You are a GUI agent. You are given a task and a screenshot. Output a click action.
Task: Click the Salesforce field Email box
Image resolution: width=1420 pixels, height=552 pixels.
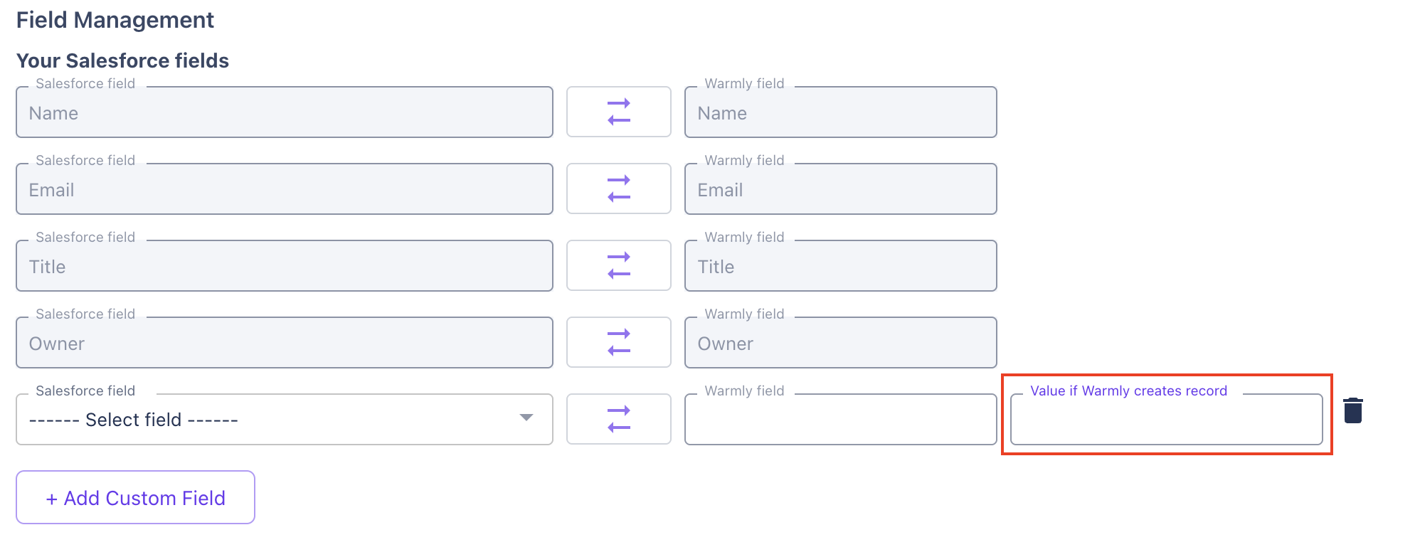coord(284,189)
